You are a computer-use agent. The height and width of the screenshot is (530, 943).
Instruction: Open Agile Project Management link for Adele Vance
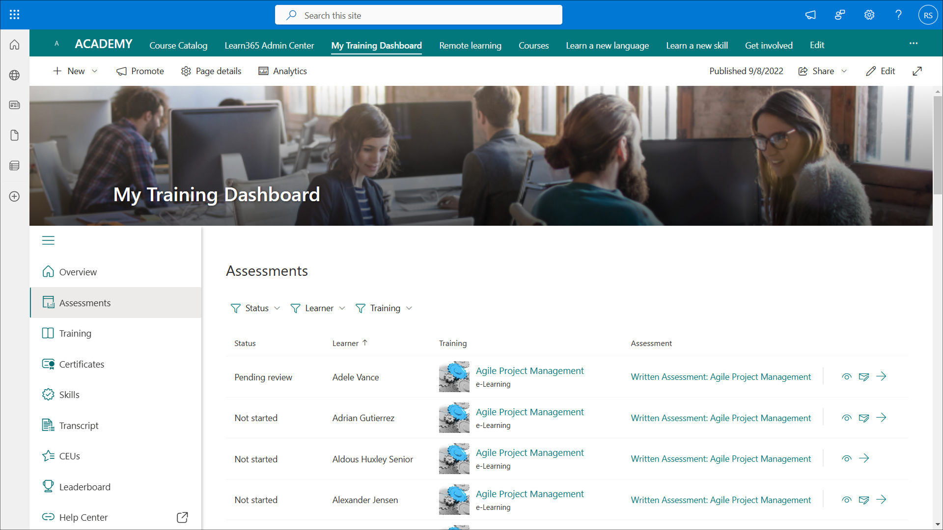pos(529,371)
